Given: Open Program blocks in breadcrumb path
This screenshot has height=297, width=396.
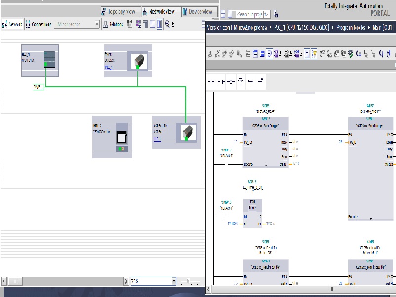Looking at the screenshot, I should click(x=352, y=28).
